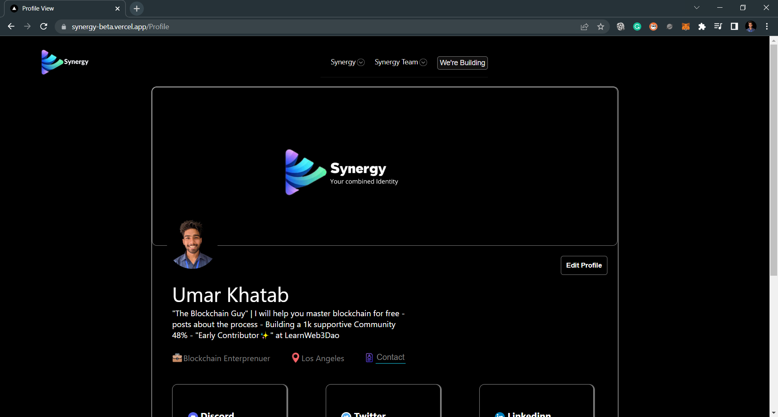Screen dimensions: 778x417
Task: Open the tab search chevron
Action: coord(697,8)
